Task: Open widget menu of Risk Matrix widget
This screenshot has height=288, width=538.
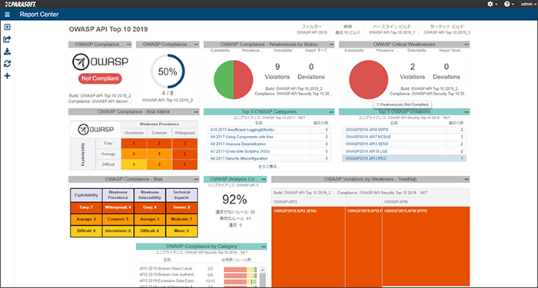Action: click(x=196, y=112)
